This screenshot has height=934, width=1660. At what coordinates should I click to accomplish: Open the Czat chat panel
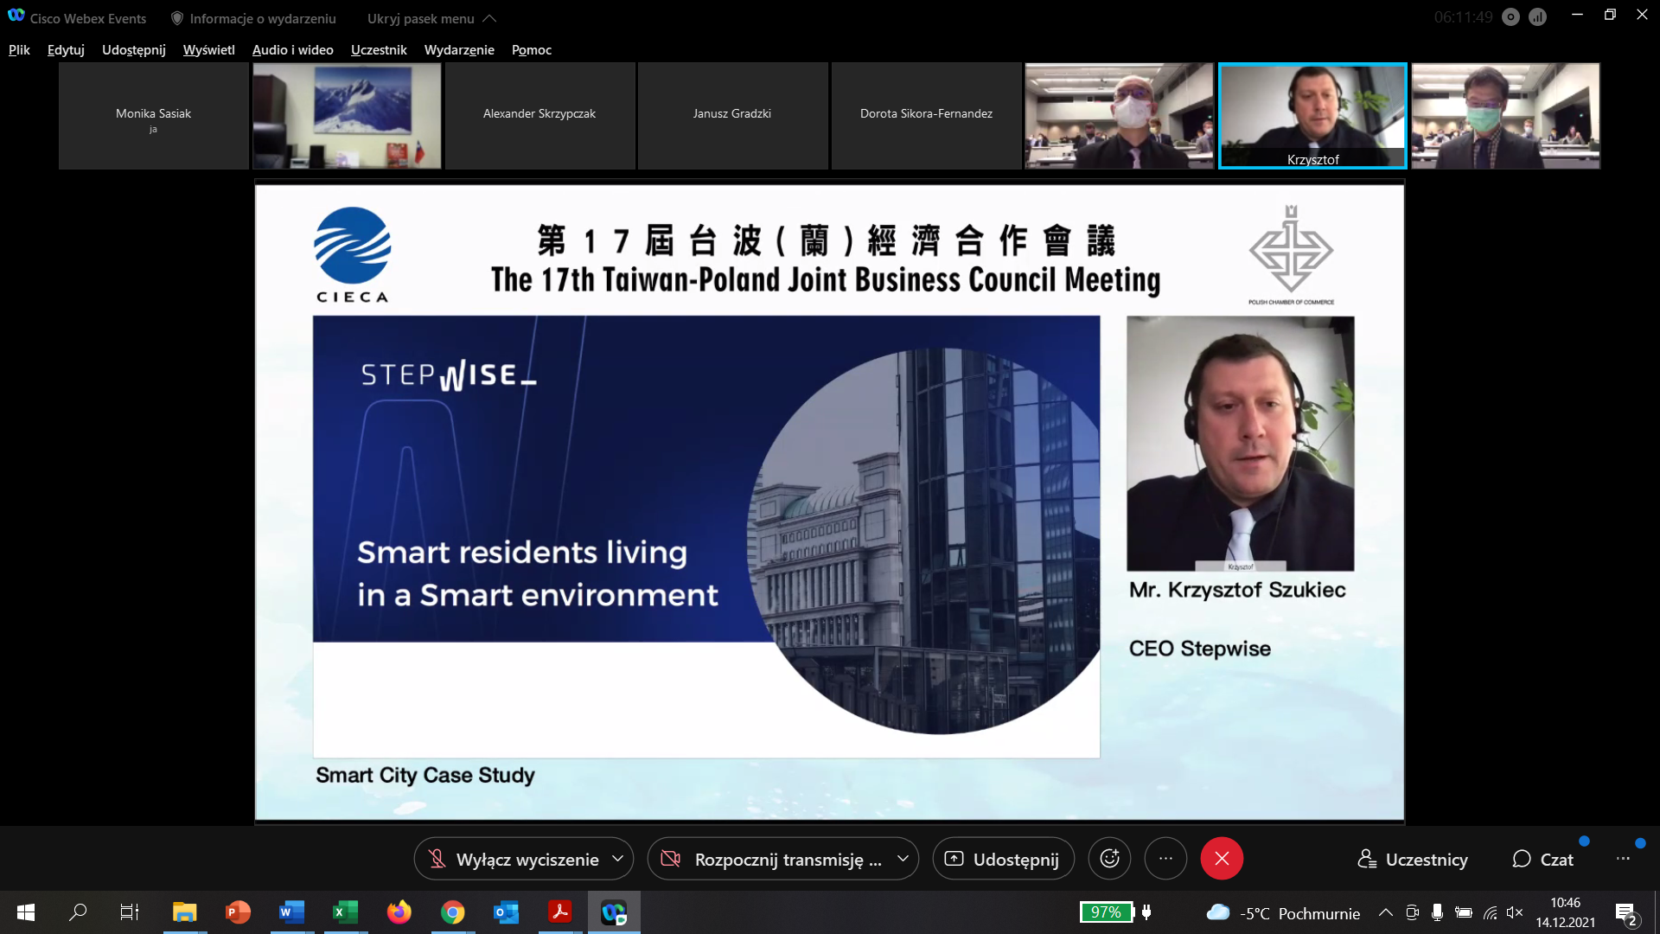(x=1543, y=860)
